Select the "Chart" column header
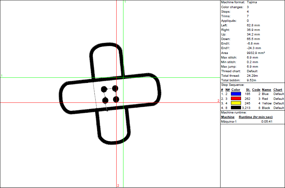The width and height of the screenshot is (285, 188). click(278, 90)
